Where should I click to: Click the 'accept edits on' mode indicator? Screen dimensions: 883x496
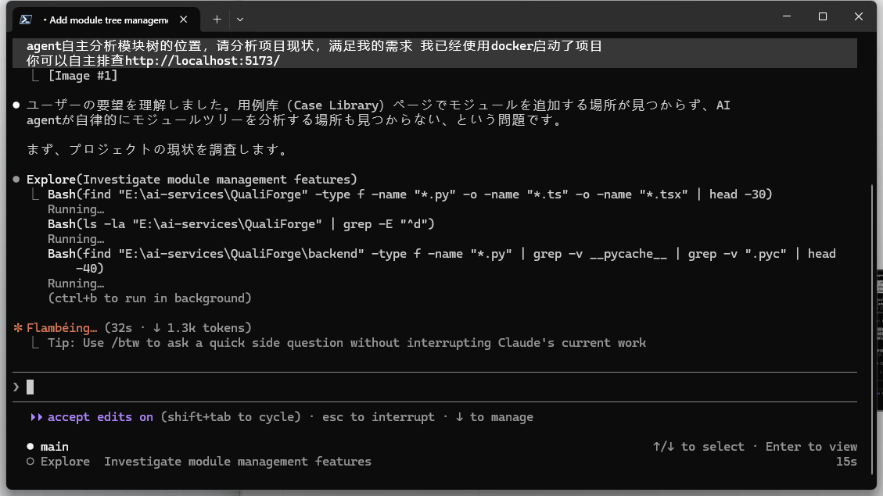point(100,417)
